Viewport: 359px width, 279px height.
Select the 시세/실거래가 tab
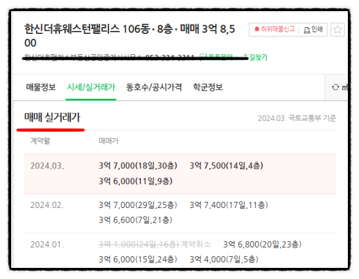pos(91,87)
